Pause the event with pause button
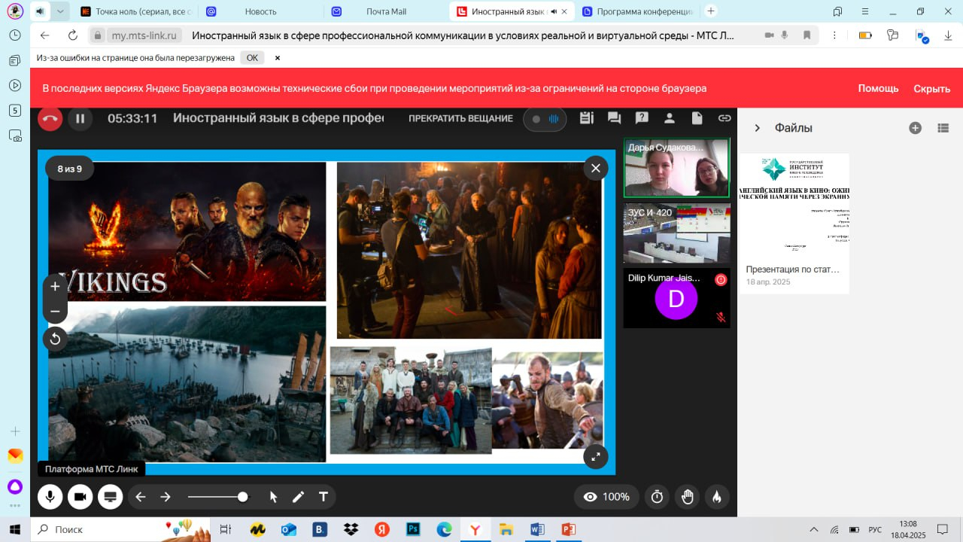Viewport: 963px width, 542px height. pyautogui.click(x=80, y=118)
